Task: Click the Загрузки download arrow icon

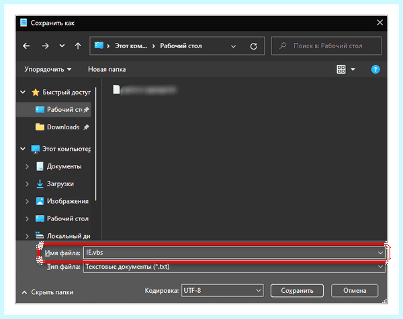Action: (x=40, y=184)
